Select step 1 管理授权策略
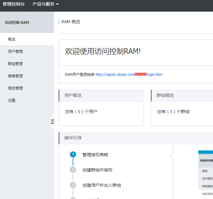This screenshot has height=199, width=213. tap(95, 155)
